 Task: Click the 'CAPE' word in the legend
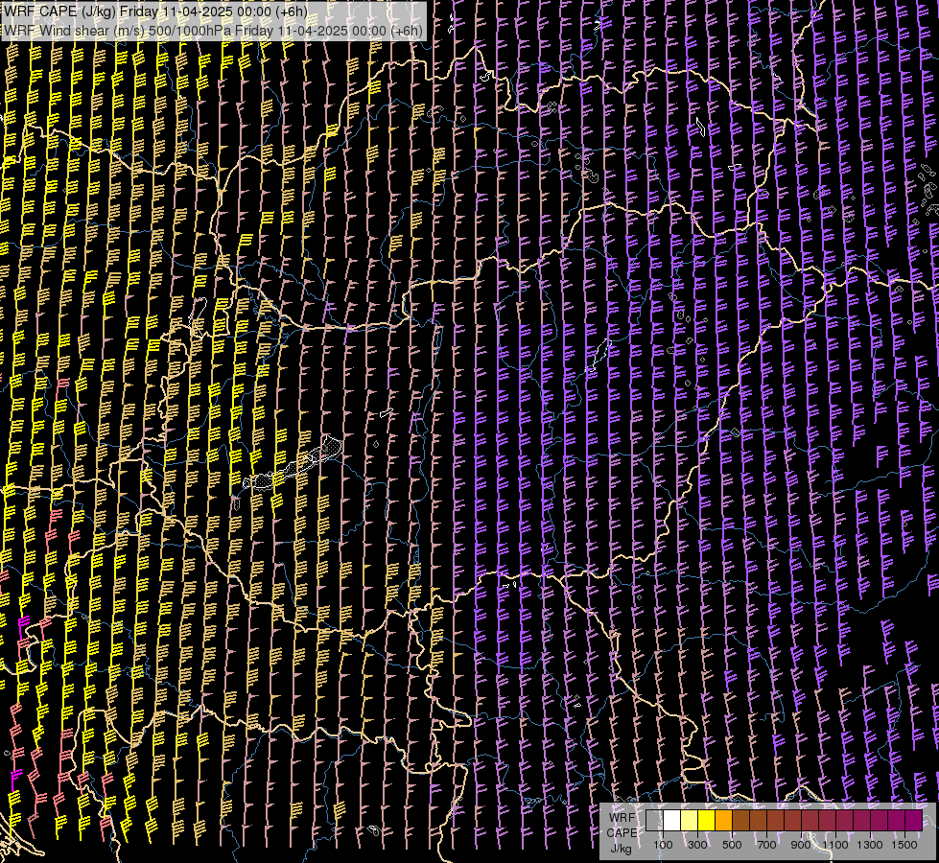click(622, 833)
